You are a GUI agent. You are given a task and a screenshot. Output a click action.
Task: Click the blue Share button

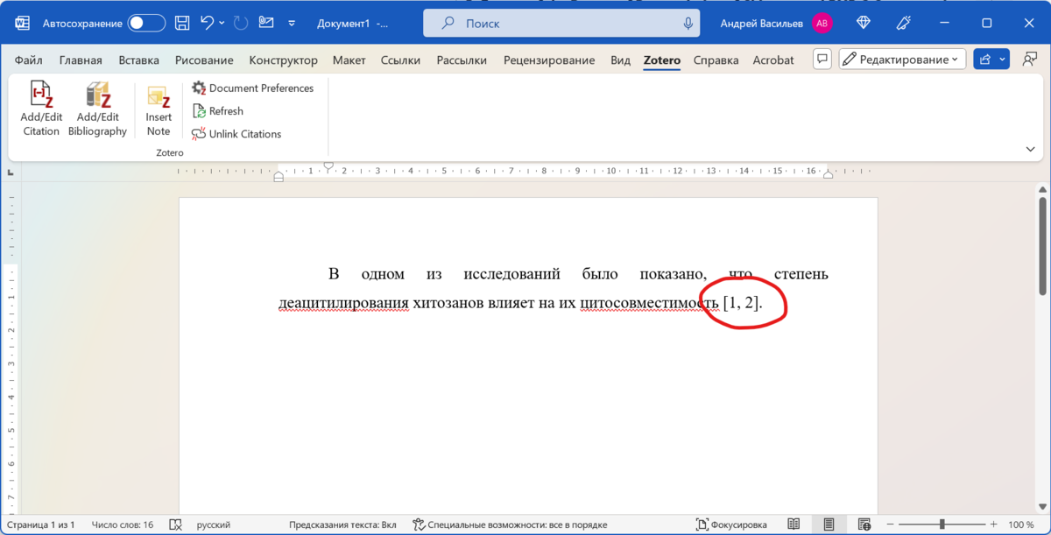985,60
